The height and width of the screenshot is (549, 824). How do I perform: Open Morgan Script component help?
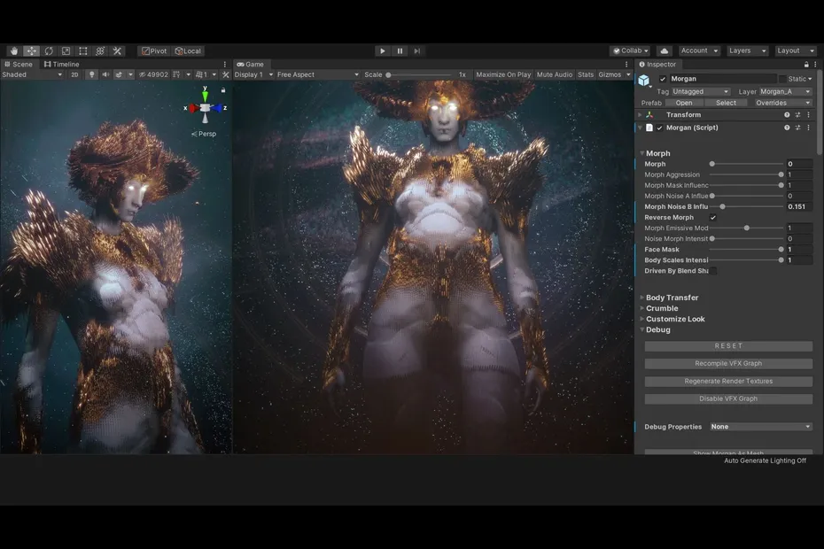click(x=787, y=128)
